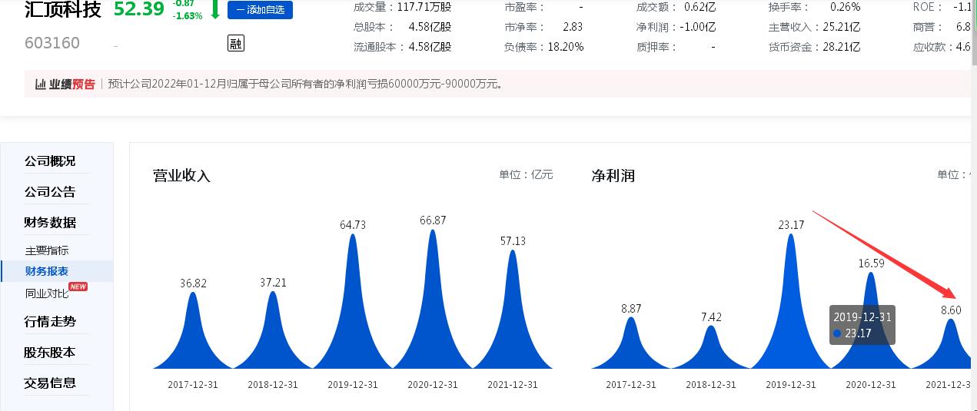Open the 业绩预告 notice icon
Screen dimensions: 977x411
(65, 84)
